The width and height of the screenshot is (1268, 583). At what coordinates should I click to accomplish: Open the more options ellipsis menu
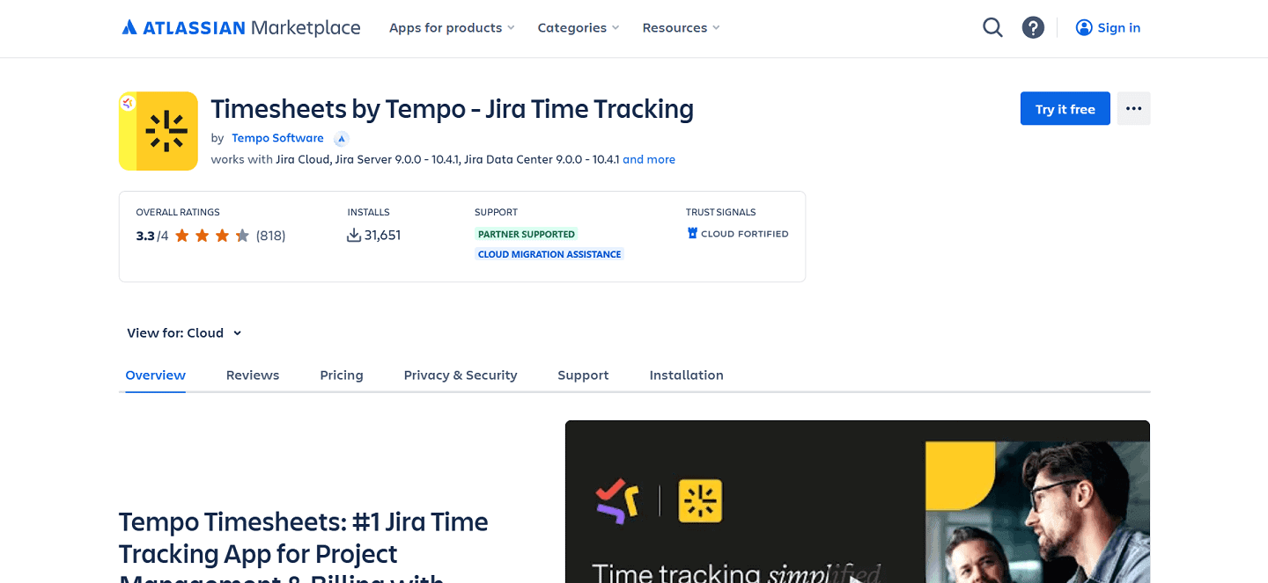pos(1133,108)
